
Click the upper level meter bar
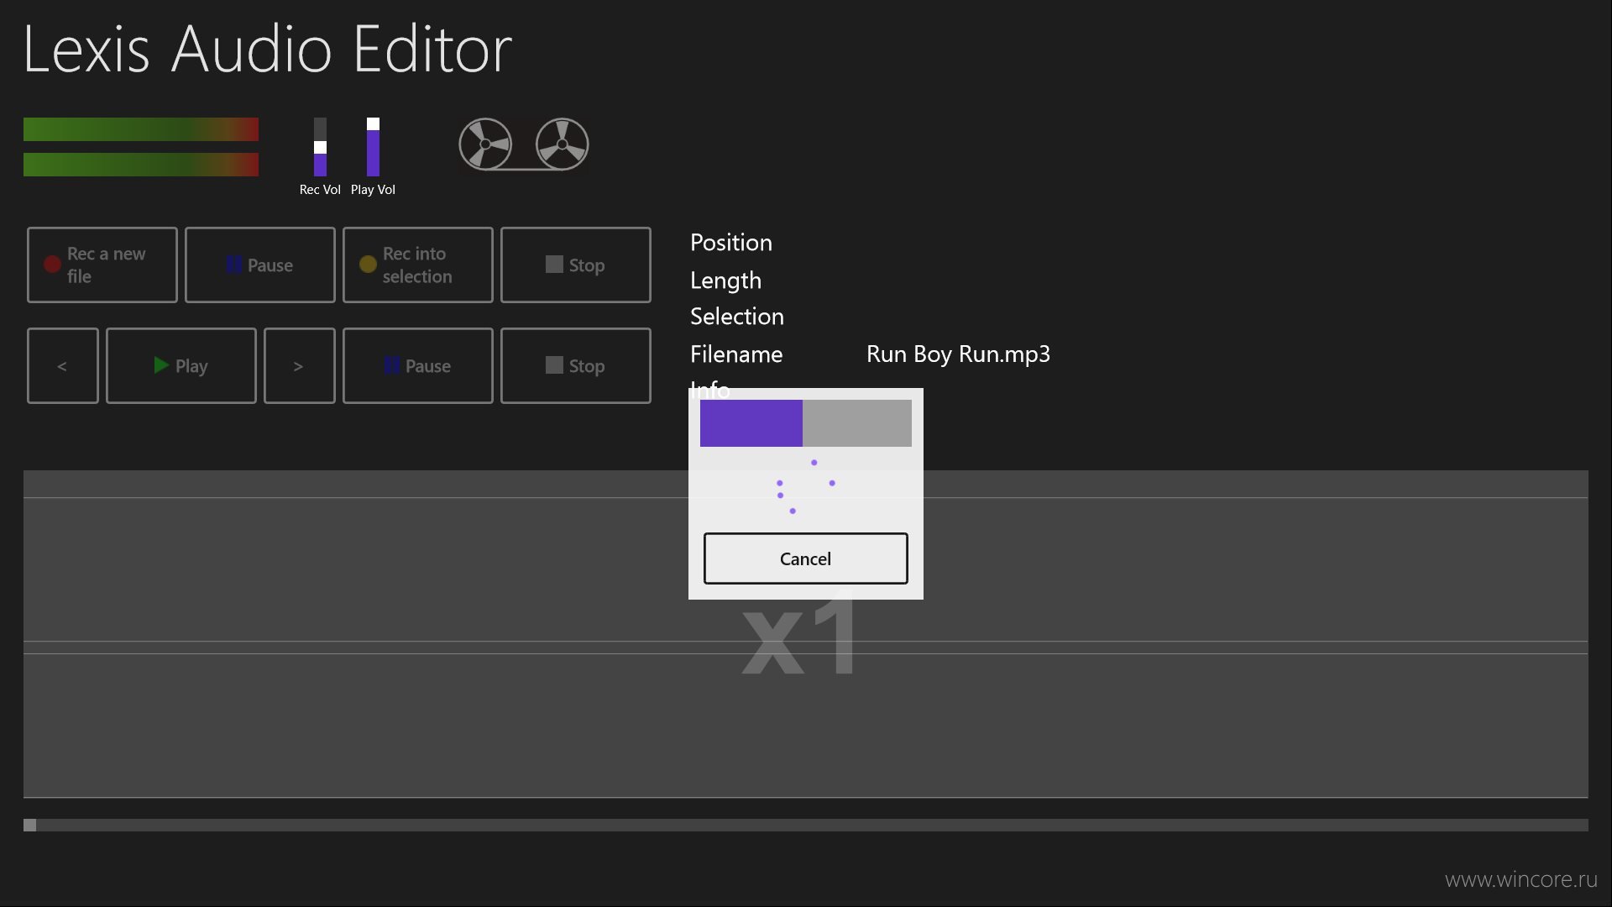(141, 129)
